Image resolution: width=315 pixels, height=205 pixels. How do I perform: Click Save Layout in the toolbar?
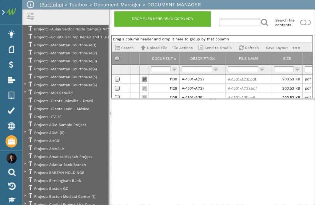click(277, 48)
